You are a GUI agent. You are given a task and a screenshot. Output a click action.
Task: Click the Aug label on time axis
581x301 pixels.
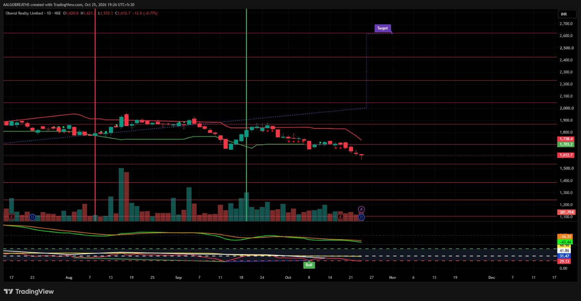69,277
